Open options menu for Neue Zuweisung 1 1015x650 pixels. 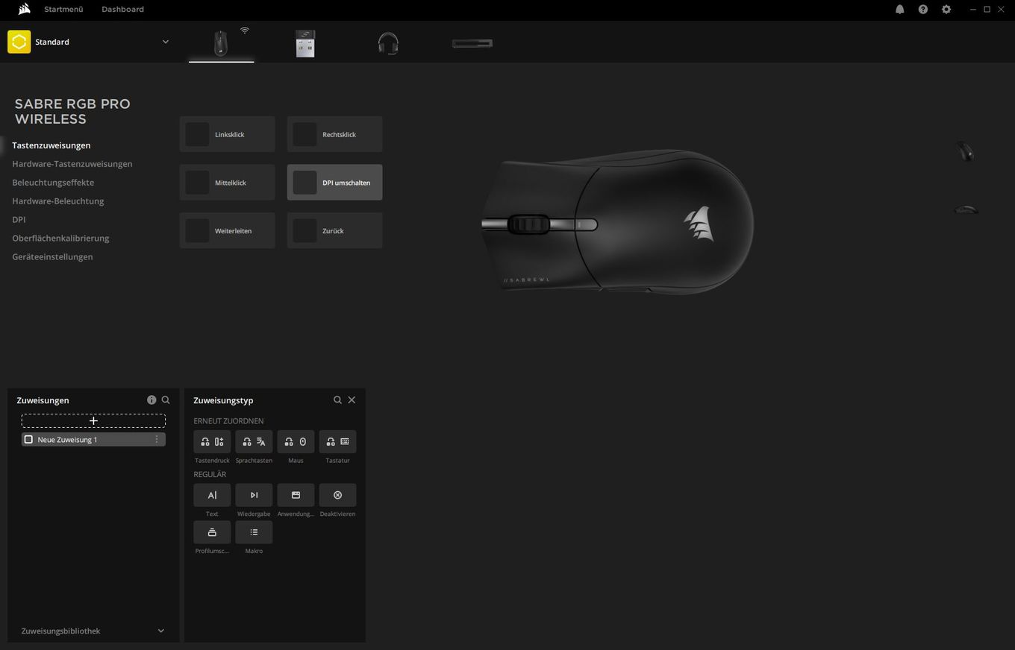click(x=156, y=439)
